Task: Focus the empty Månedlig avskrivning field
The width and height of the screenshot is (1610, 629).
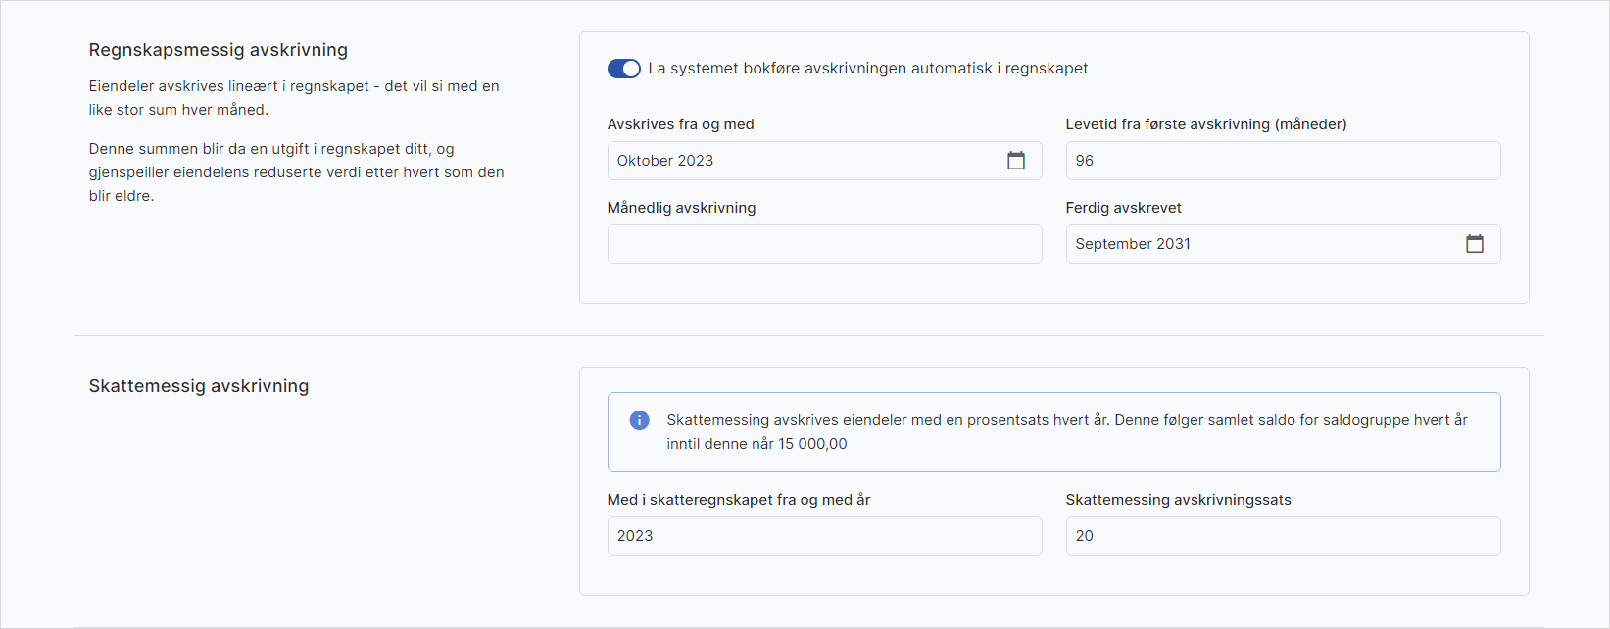Action: [x=823, y=244]
